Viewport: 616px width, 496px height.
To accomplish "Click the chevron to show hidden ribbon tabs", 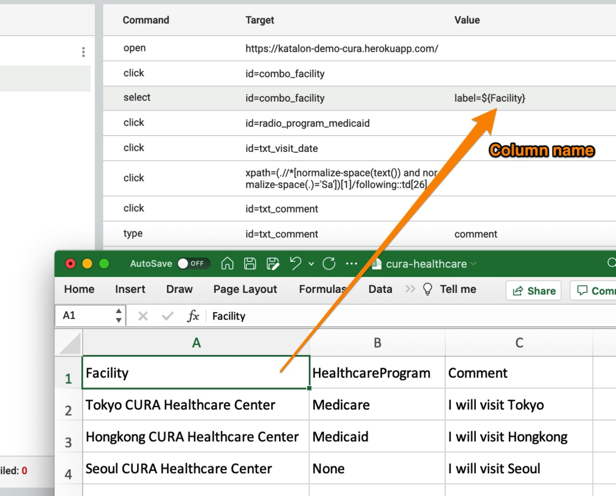I will click(x=410, y=289).
